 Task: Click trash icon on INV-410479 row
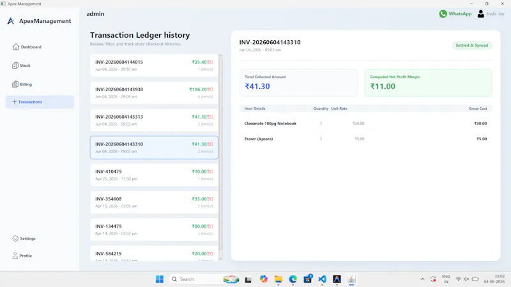[x=210, y=172]
